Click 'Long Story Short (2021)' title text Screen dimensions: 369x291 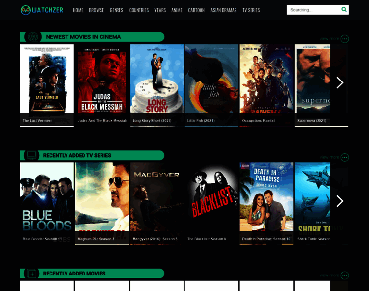pos(152,121)
